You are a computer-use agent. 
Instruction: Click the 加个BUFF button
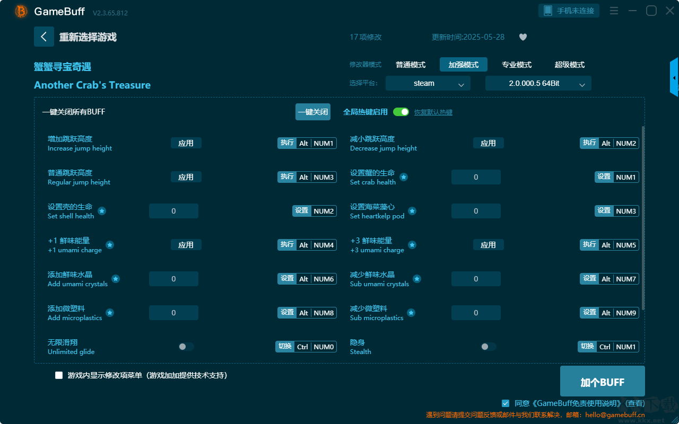point(603,382)
